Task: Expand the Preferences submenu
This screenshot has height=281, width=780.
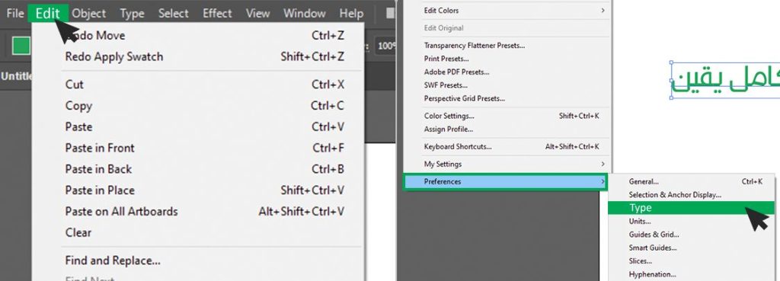Action: 506,181
